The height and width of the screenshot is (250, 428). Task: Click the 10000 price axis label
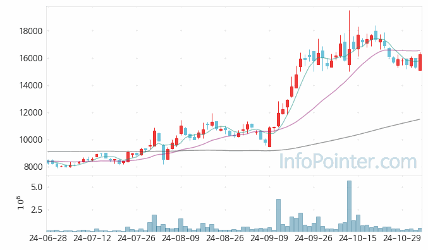pyautogui.click(x=31, y=140)
